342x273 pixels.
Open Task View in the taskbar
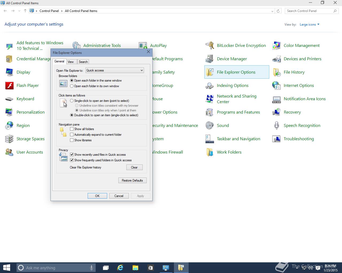pos(106,268)
